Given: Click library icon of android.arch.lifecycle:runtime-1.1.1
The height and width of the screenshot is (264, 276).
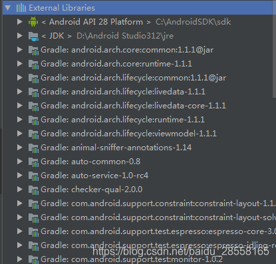Looking at the screenshot, I should coord(33,120).
